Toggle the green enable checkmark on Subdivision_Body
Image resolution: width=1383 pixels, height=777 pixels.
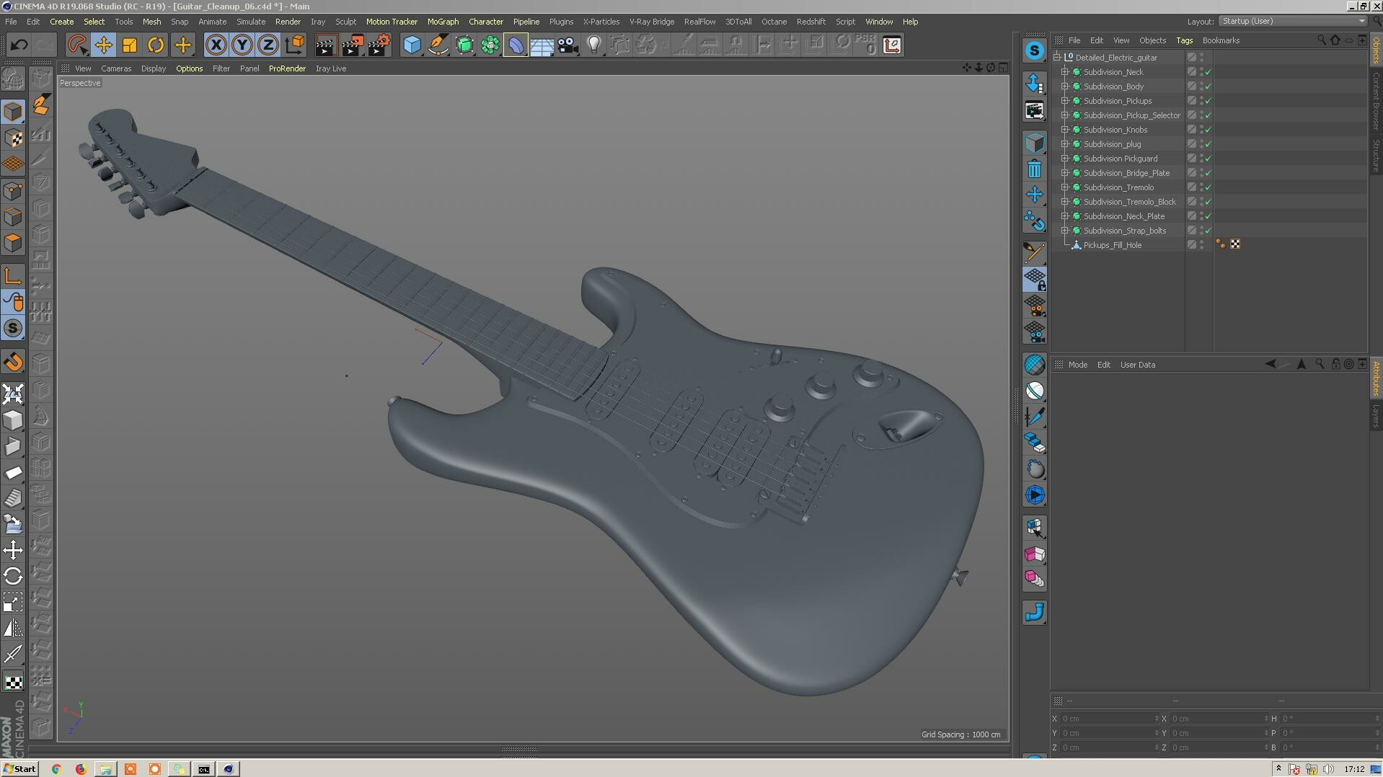(1208, 86)
